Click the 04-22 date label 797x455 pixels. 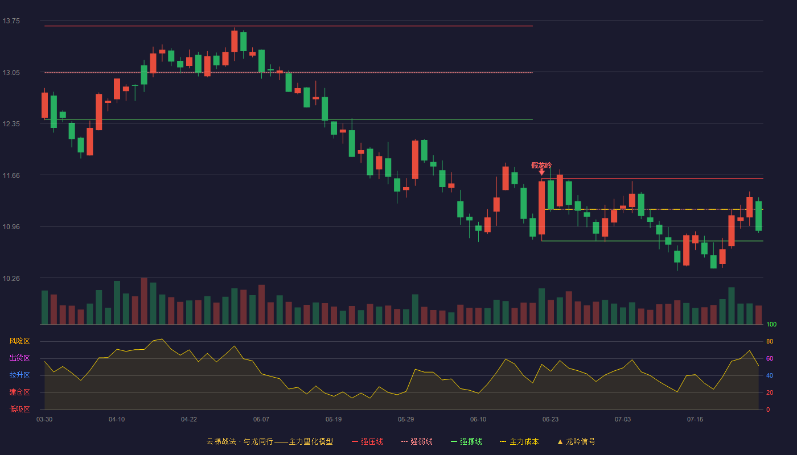point(189,419)
